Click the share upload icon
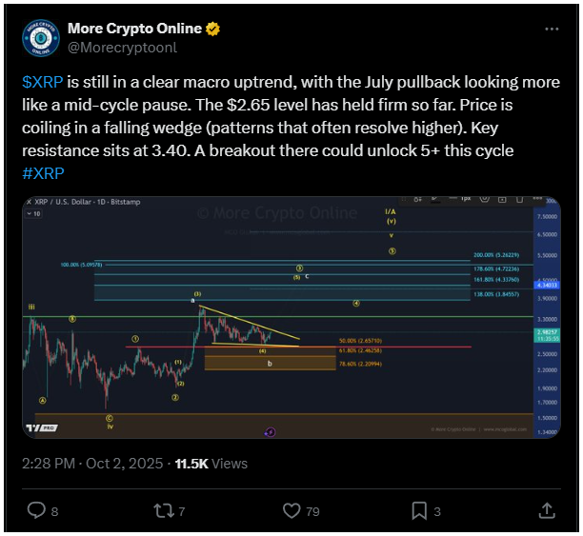Screen dimensions: 583x536 click(547, 511)
